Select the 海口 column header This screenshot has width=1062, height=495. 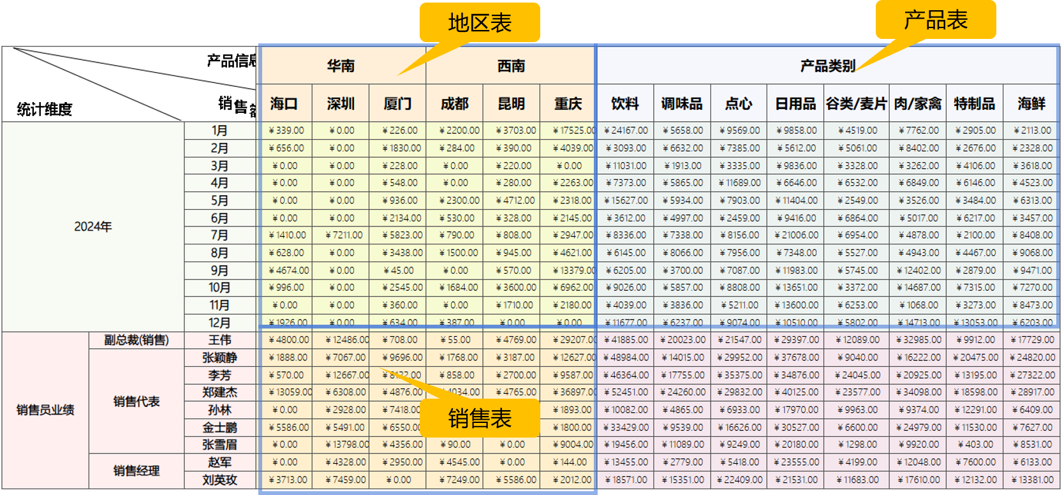coord(284,103)
